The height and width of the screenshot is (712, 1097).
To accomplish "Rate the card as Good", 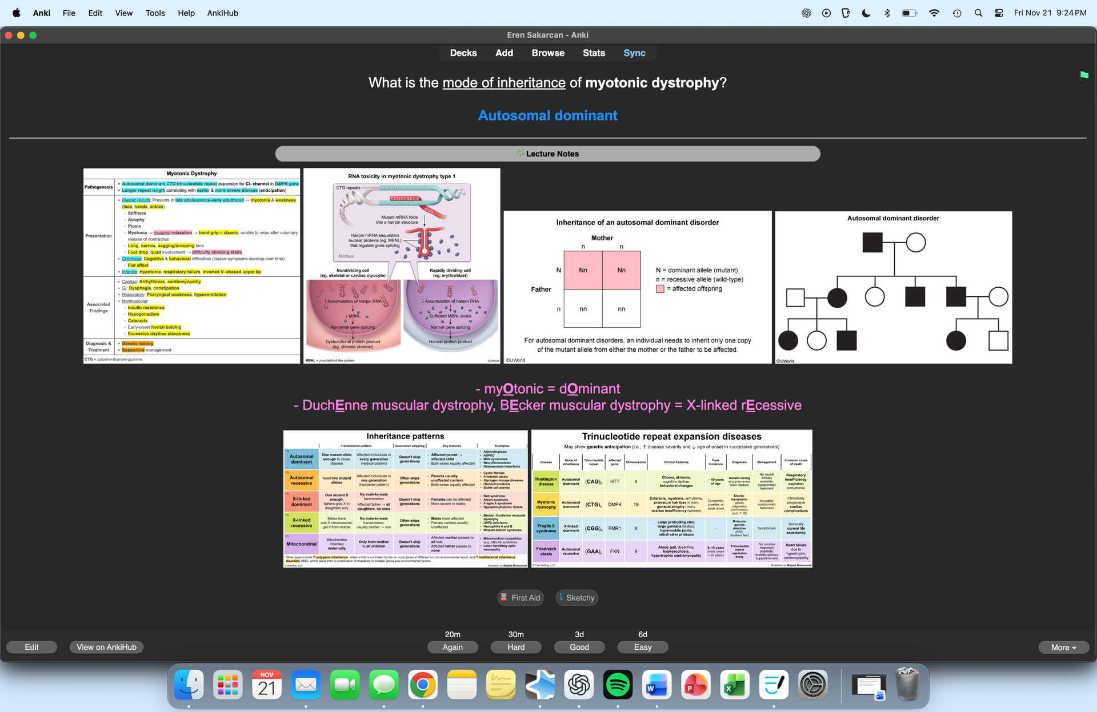I will [579, 647].
